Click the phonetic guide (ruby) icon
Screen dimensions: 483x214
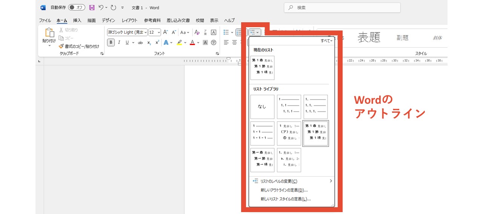coord(205,32)
